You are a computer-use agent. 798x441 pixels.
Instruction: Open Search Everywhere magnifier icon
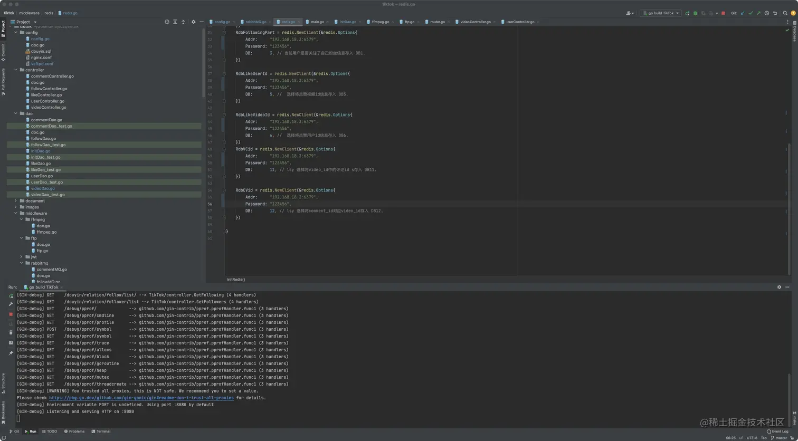click(784, 13)
